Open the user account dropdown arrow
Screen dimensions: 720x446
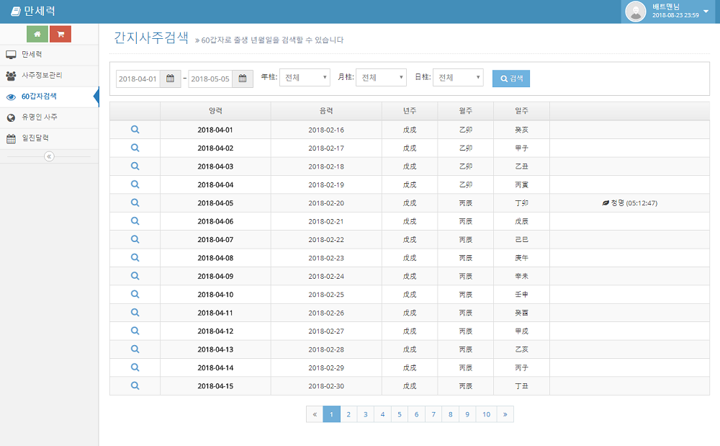[x=706, y=12]
